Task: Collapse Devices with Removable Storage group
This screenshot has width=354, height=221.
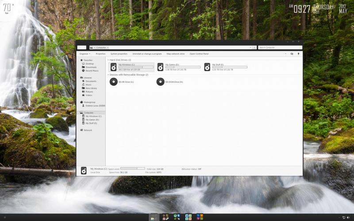Action: [x=108, y=75]
